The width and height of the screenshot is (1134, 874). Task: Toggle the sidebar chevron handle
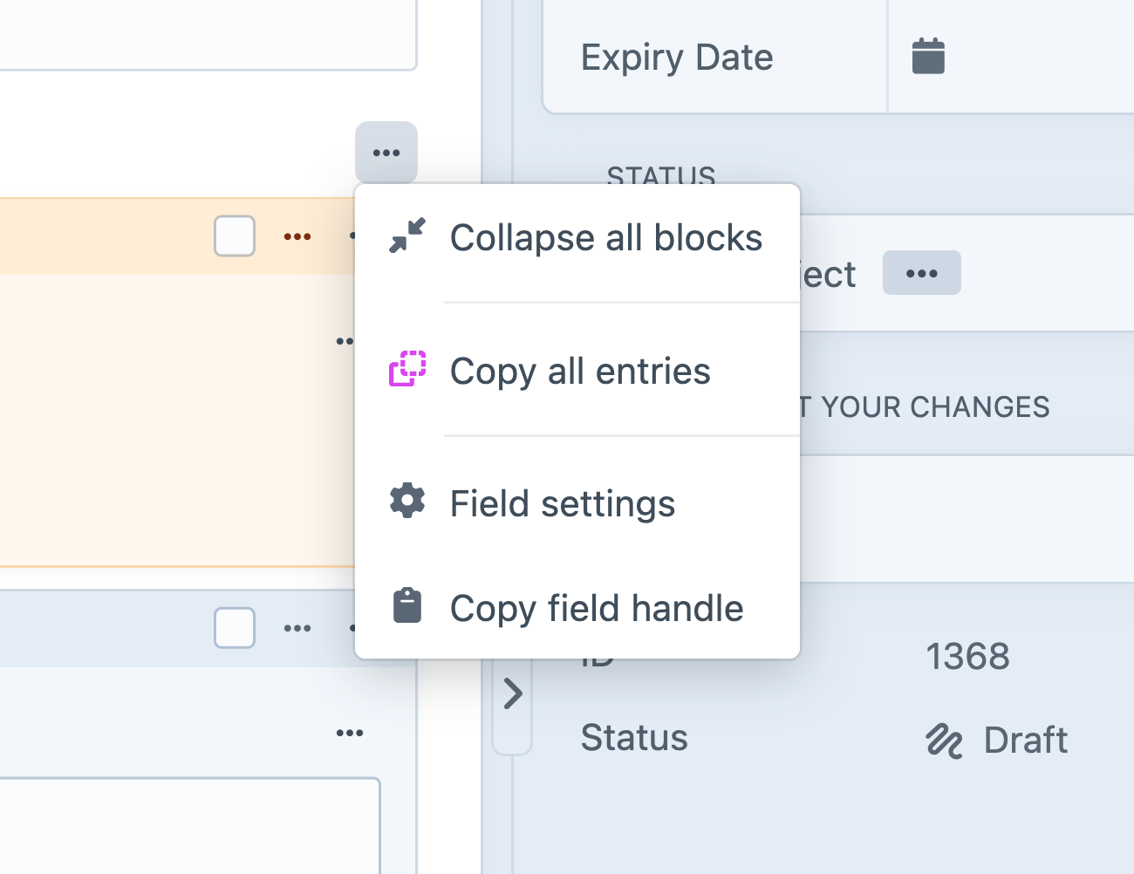coord(512,695)
